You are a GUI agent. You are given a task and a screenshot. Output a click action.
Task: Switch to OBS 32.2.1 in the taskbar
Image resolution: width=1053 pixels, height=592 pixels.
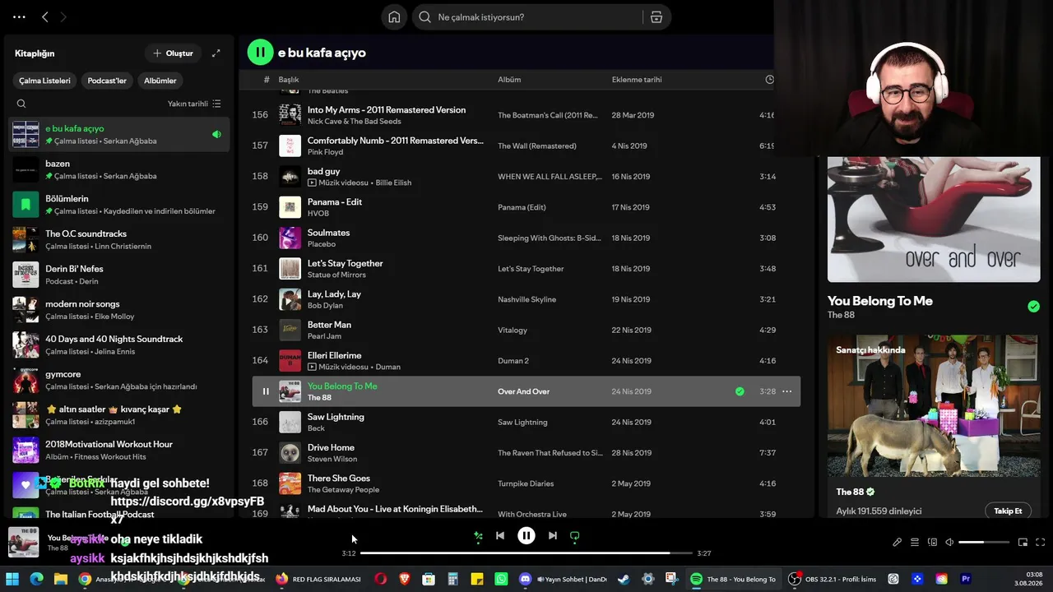833,579
